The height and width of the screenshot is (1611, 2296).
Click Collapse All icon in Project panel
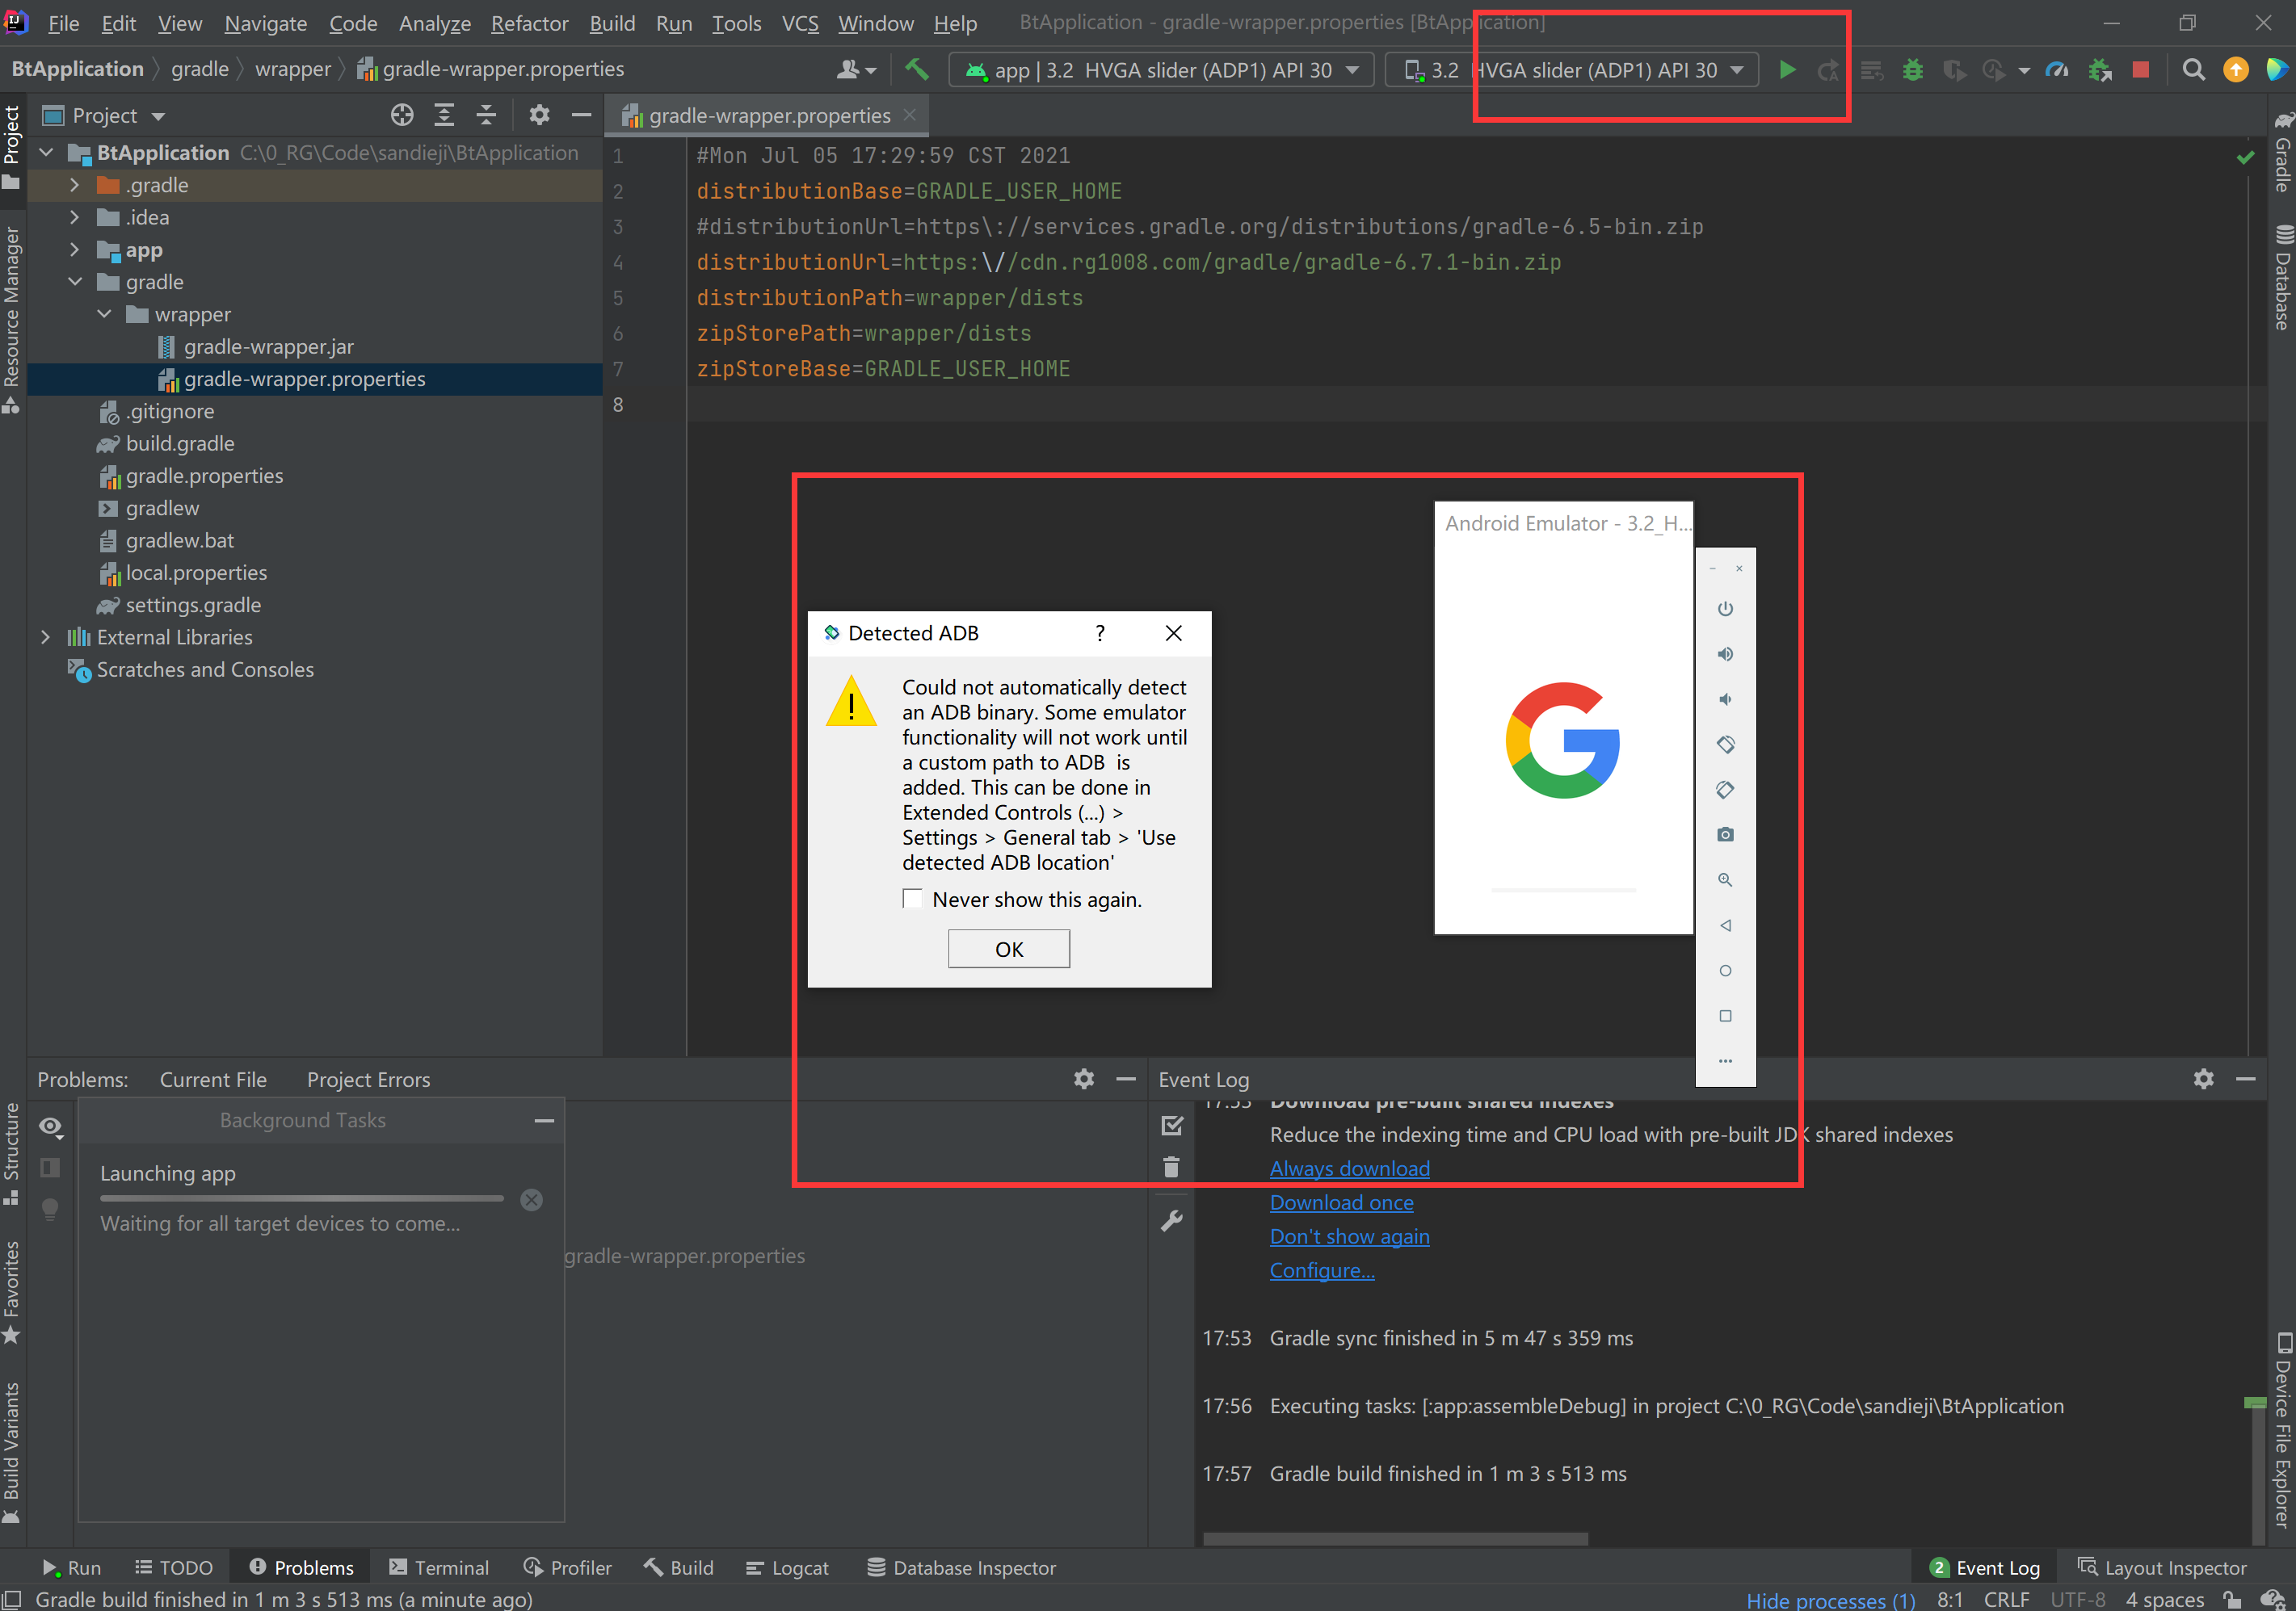[486, 116]
